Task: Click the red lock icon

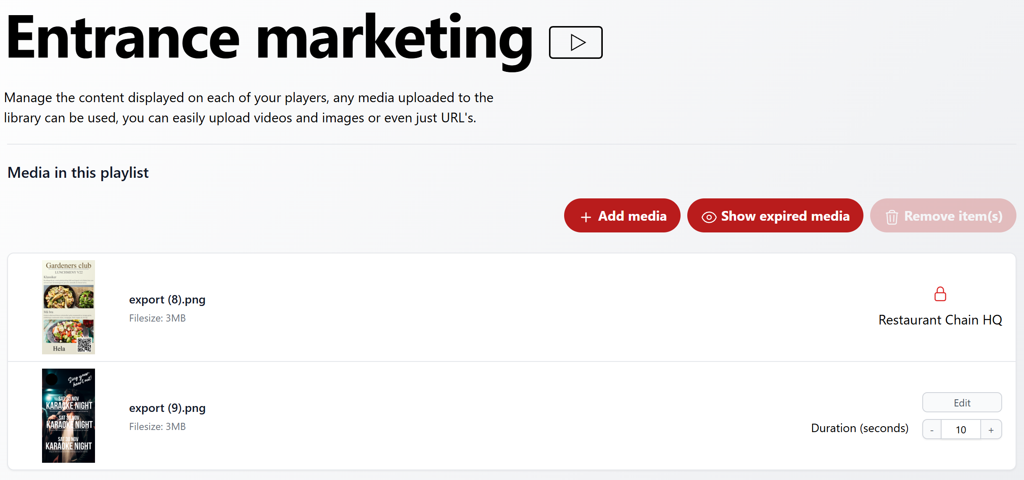Action: coord(940,294)
